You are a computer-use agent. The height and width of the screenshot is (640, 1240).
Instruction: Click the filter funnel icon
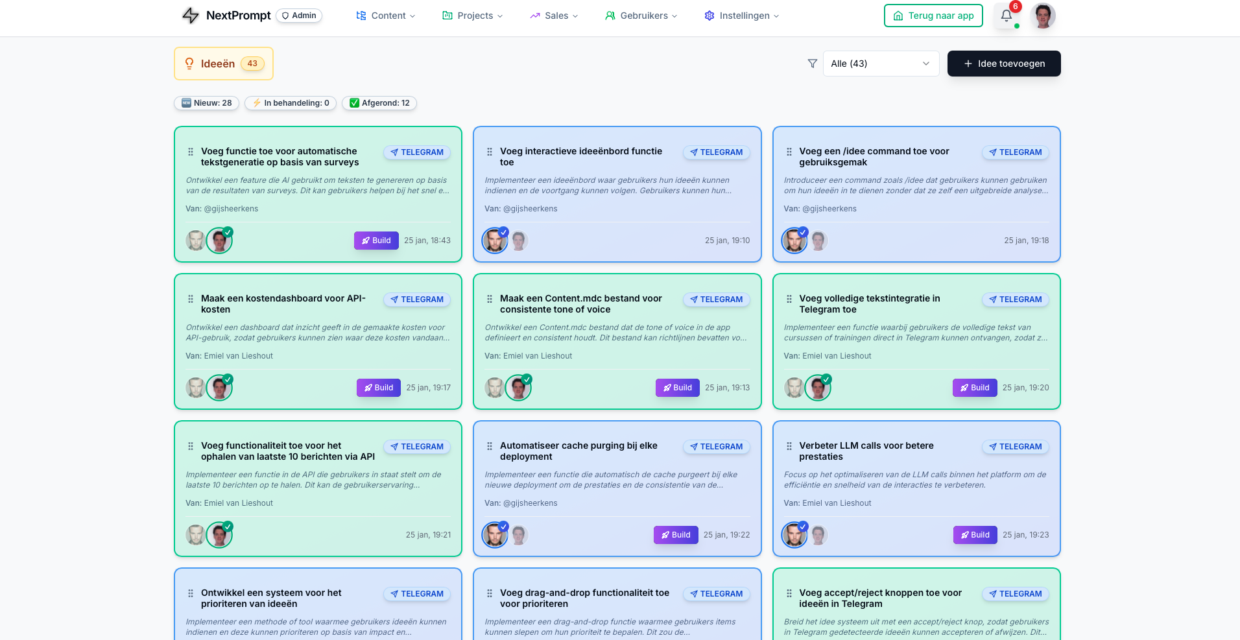(812, 64)
